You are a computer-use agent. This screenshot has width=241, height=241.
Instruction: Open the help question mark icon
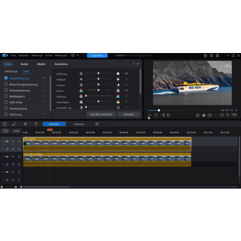click(133, 64)
